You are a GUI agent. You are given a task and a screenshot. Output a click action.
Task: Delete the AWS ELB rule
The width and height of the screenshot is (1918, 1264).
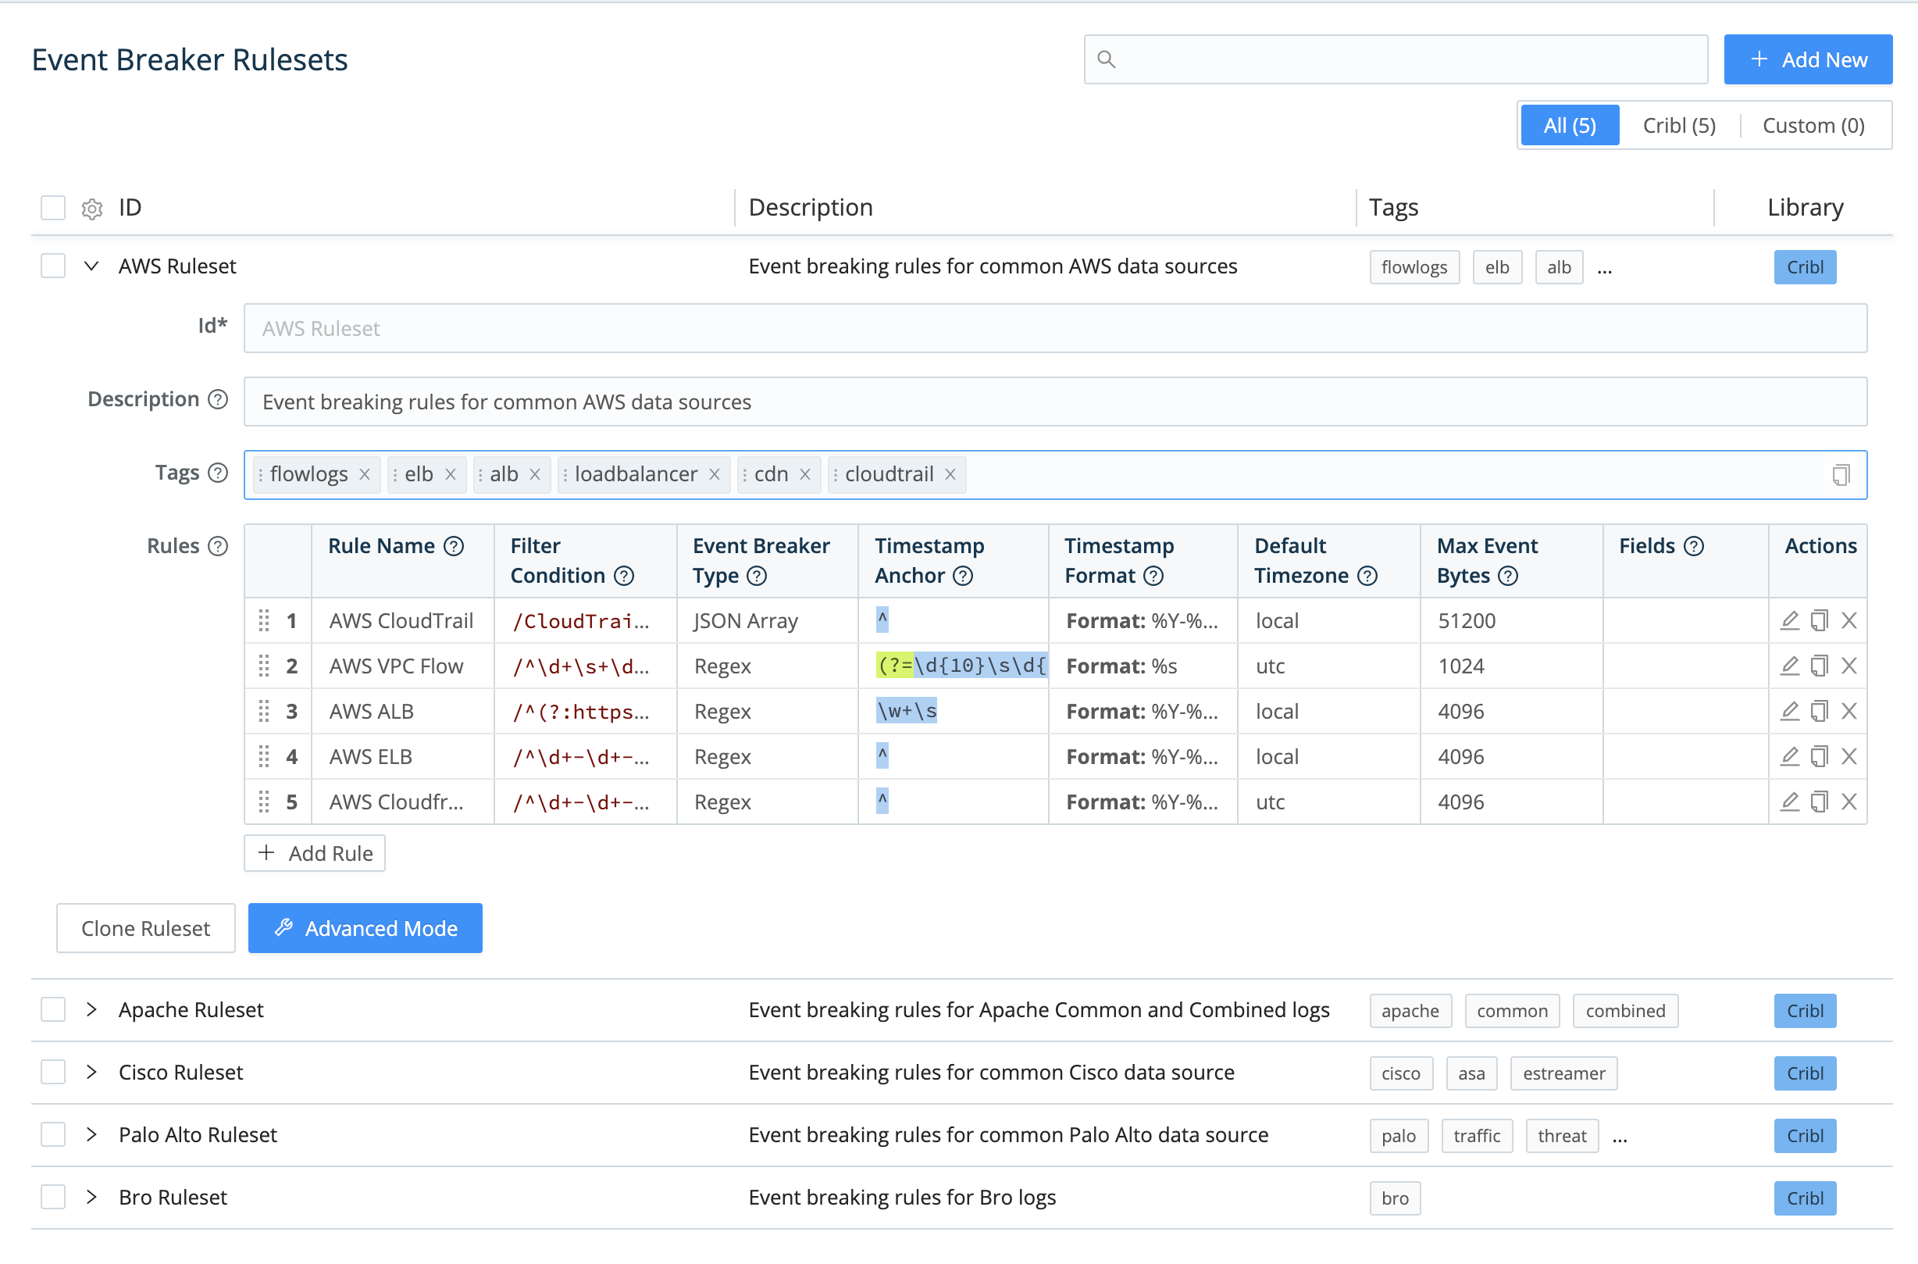click(x=1849, y=756)
